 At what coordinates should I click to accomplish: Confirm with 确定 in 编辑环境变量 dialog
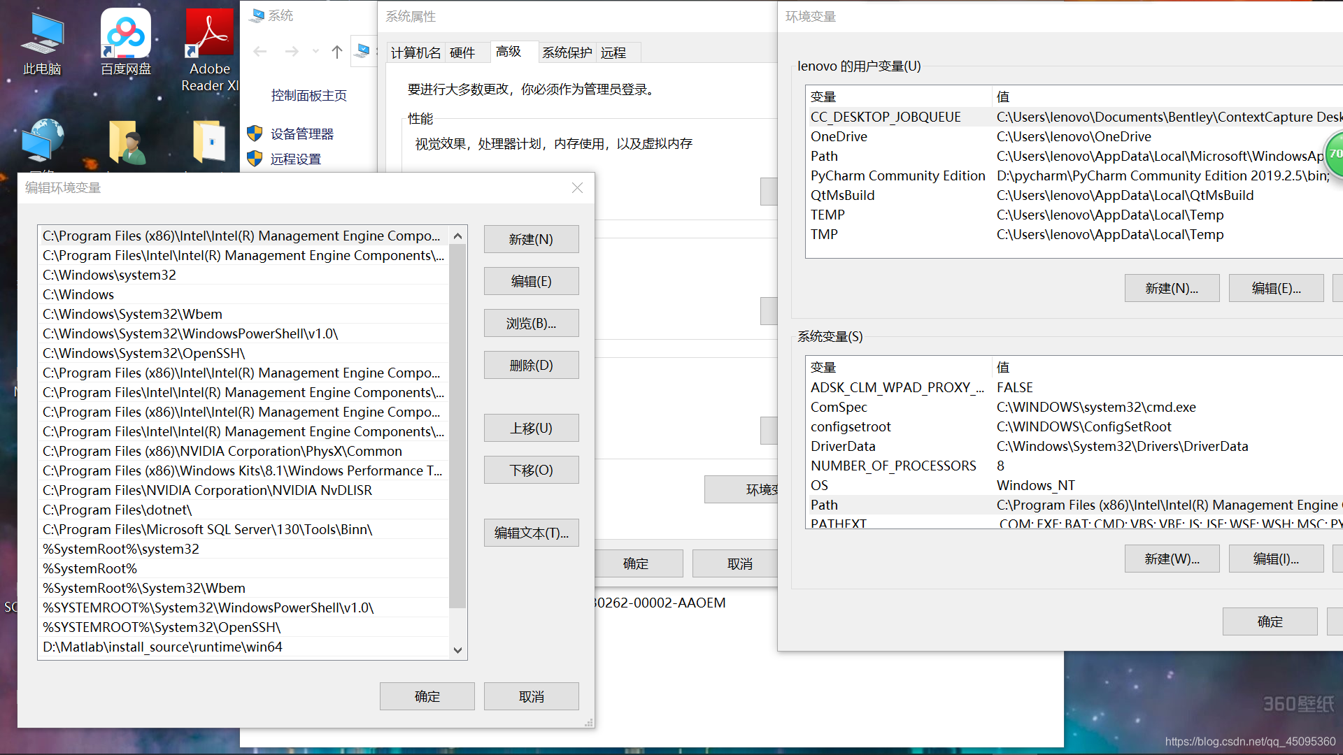tap(427, 696)
